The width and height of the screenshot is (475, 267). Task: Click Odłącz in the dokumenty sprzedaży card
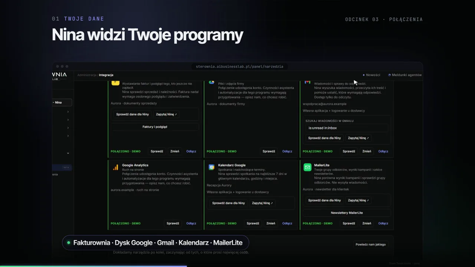click(x=191, y=151)
